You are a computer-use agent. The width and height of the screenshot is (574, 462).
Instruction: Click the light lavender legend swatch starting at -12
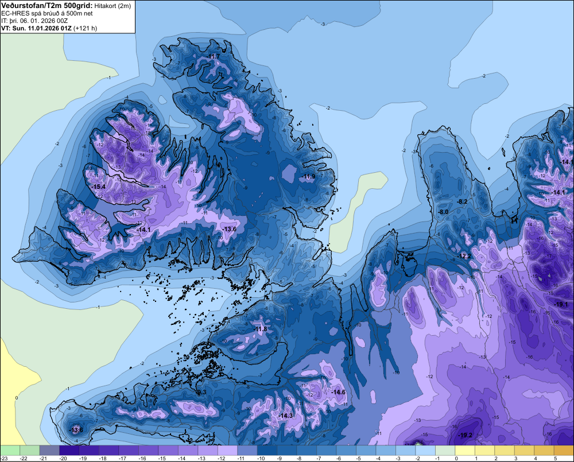[227, 450]
